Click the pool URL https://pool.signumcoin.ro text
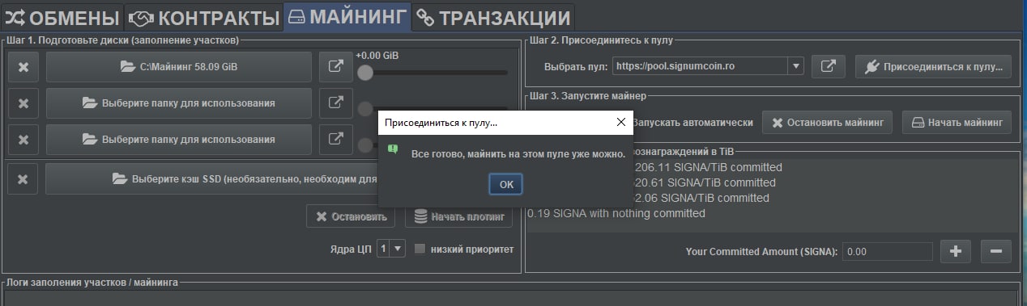The image size is (1027, 306). point(675,66)
